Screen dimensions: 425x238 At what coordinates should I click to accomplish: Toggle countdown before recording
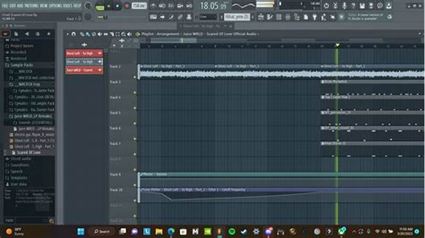(x=171, y=6)
